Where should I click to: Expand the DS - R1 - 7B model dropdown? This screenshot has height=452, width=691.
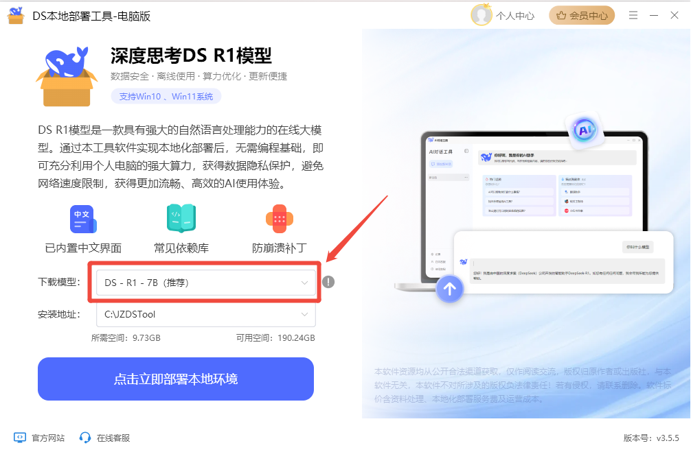[x=206, y=283]
